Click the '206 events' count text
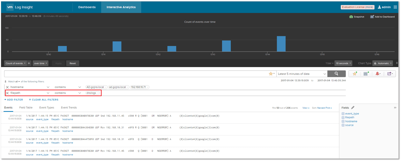401x161 pixels. (292, 108)
